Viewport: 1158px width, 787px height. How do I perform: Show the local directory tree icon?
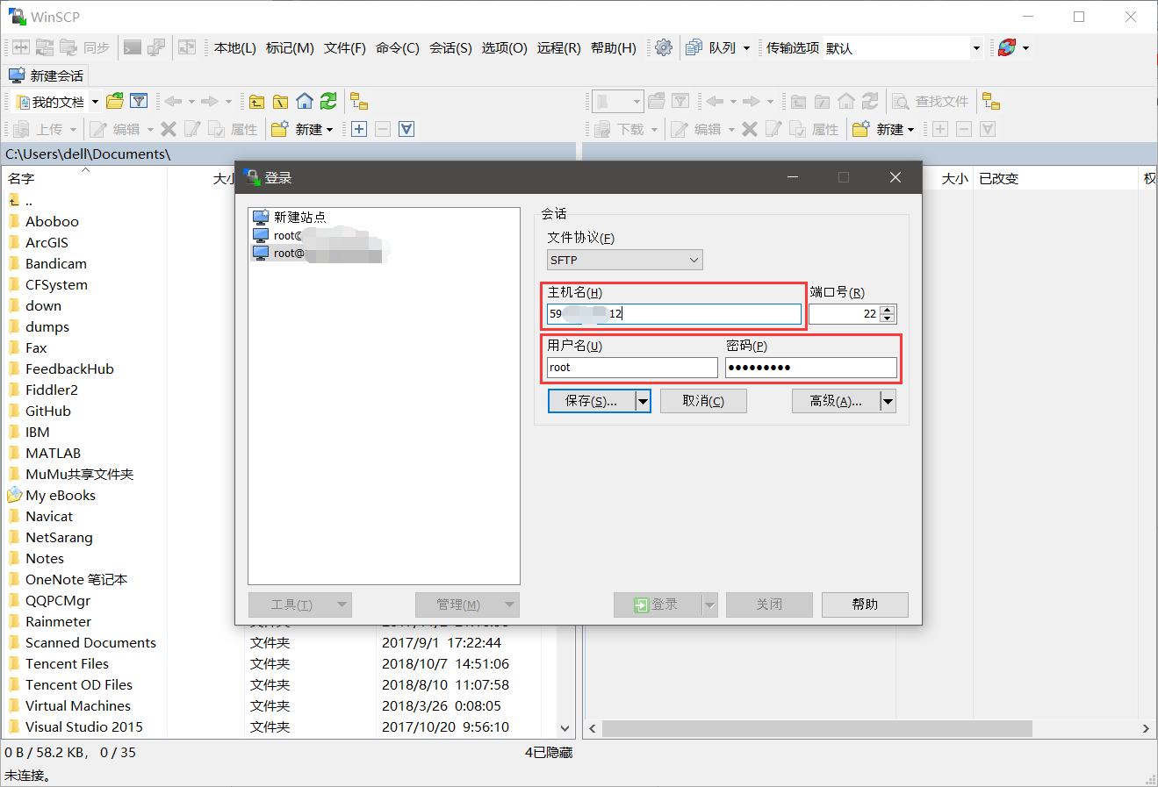[358, 102]
